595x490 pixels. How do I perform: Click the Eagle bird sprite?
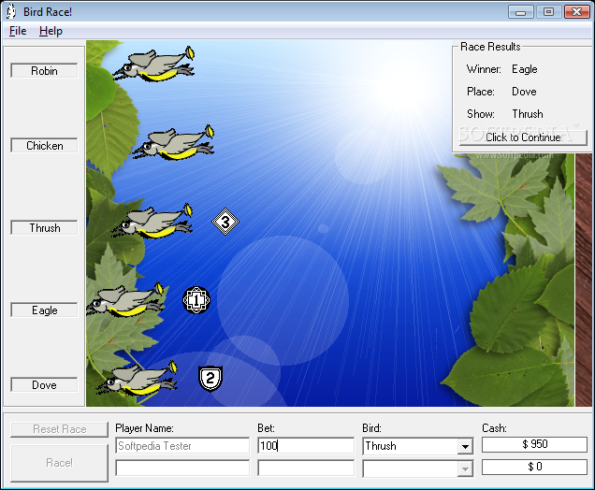[x=124, y=299]
